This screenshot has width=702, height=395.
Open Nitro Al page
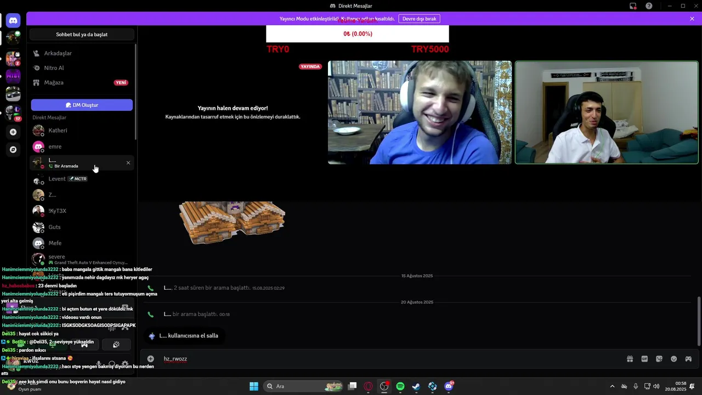click(82, 67)
